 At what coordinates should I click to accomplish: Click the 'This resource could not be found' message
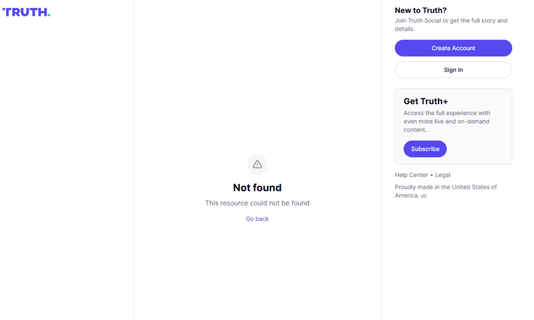coord(257,203)
